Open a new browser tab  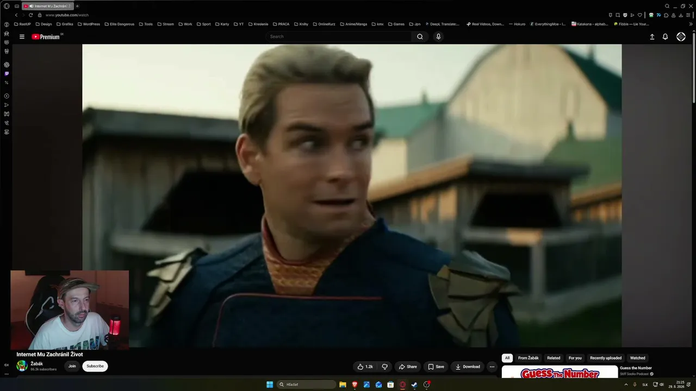(x=77, y=6)
